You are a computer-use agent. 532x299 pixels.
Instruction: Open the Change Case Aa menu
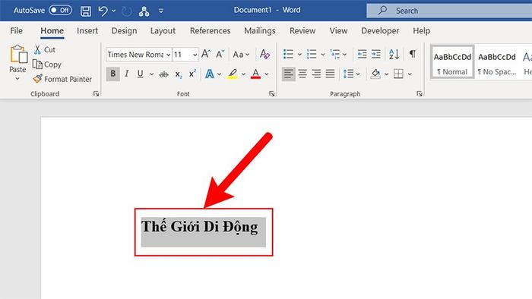(x=241, y=54)
